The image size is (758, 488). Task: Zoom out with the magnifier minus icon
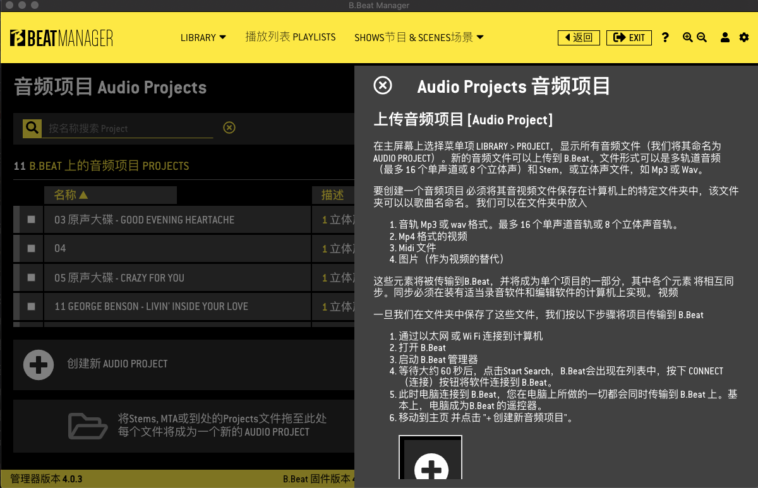point(702,38)
